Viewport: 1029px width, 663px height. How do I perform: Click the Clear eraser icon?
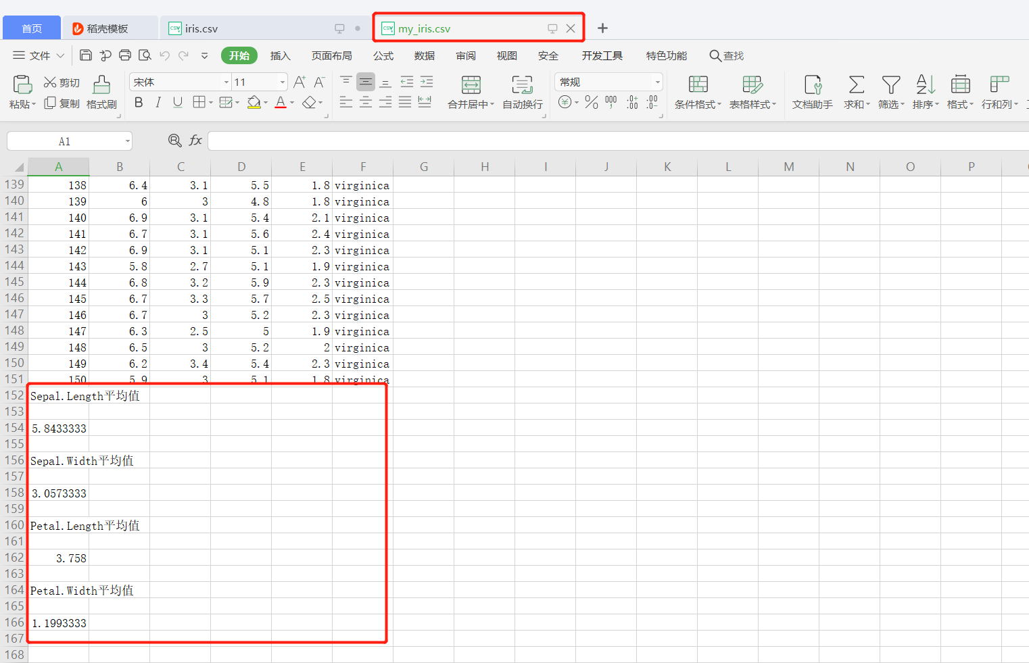(x=309, y=102)
